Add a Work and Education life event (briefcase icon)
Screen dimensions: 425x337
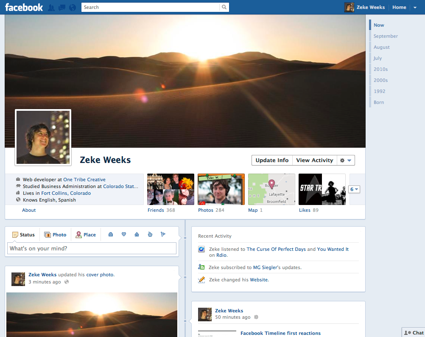(111, 234)
